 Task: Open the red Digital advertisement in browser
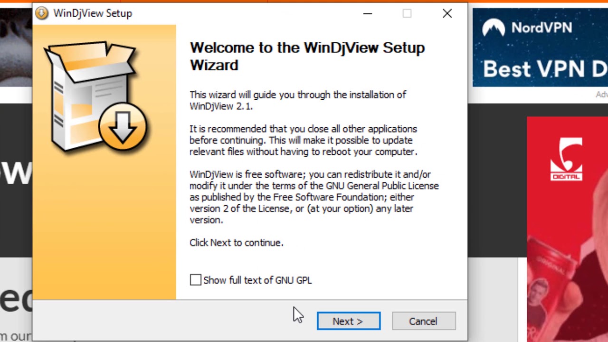click(x=567, y=229)
